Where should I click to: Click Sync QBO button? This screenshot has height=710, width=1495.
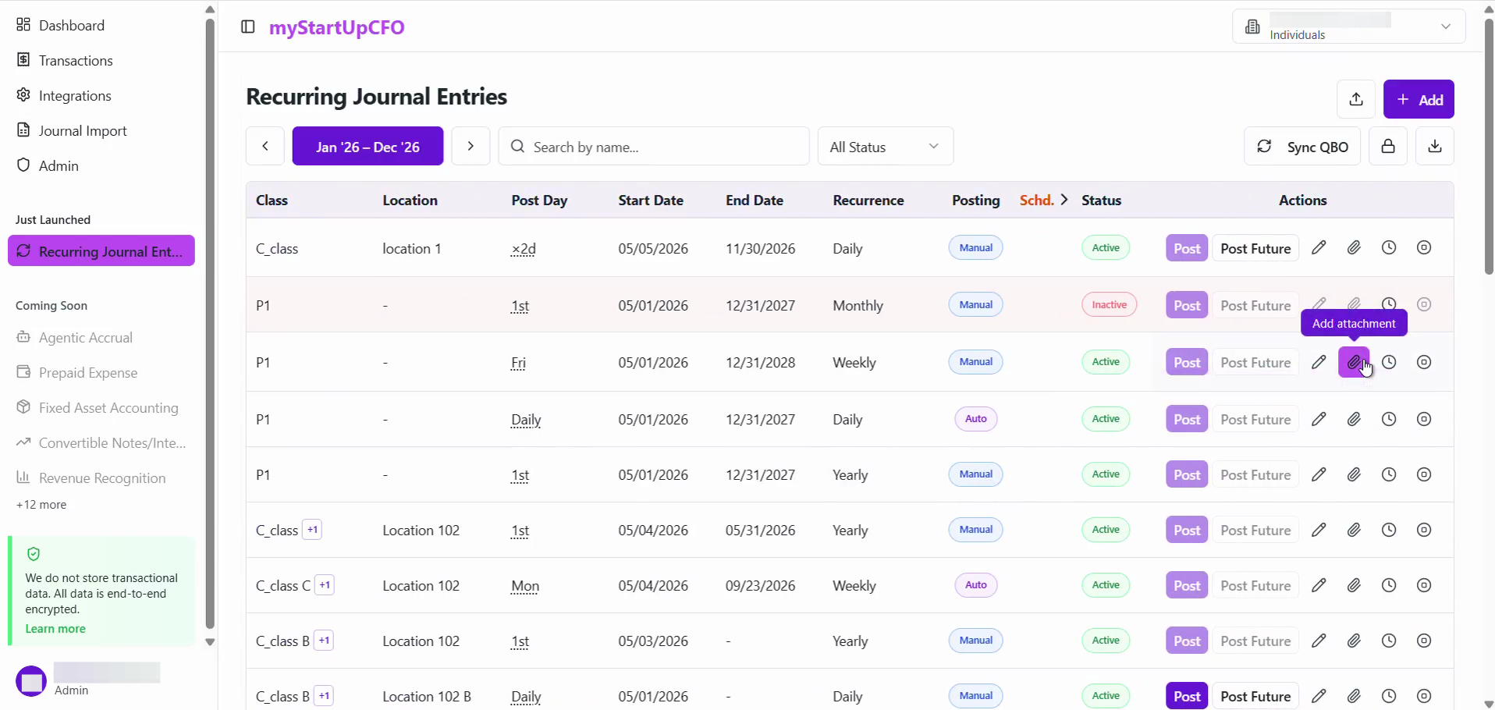[1302, 146]
